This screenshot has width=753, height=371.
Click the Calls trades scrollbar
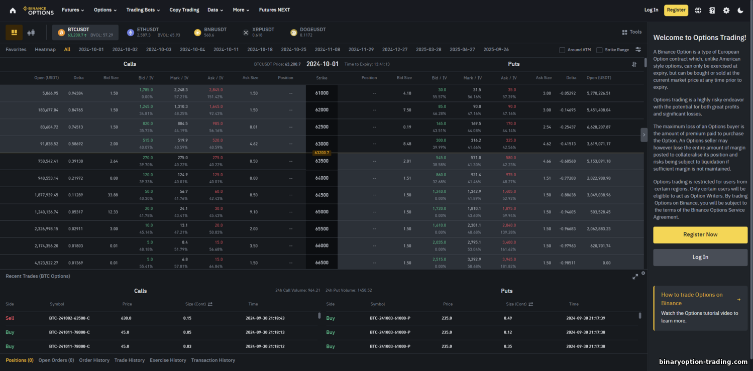(x=319, y=315)
